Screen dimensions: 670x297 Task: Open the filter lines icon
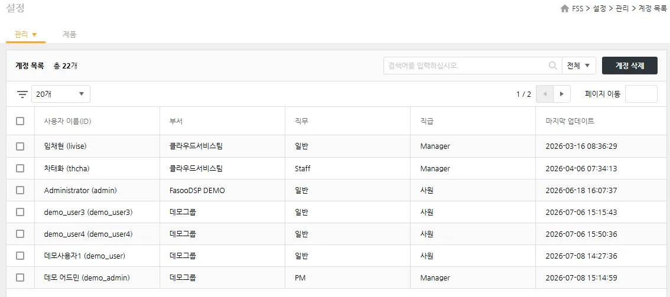point(22,94)
